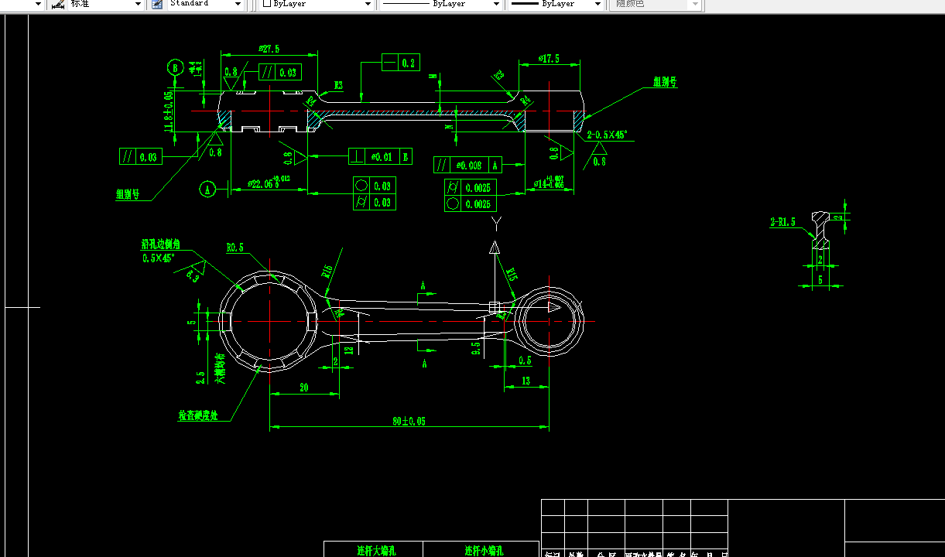Select the 5 dimension under section detail
The width and height of the screenshot is (945, 557).
820,281
